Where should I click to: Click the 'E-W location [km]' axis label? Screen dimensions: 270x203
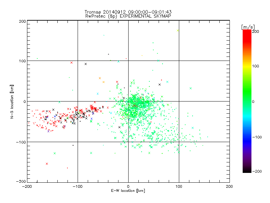128,191
